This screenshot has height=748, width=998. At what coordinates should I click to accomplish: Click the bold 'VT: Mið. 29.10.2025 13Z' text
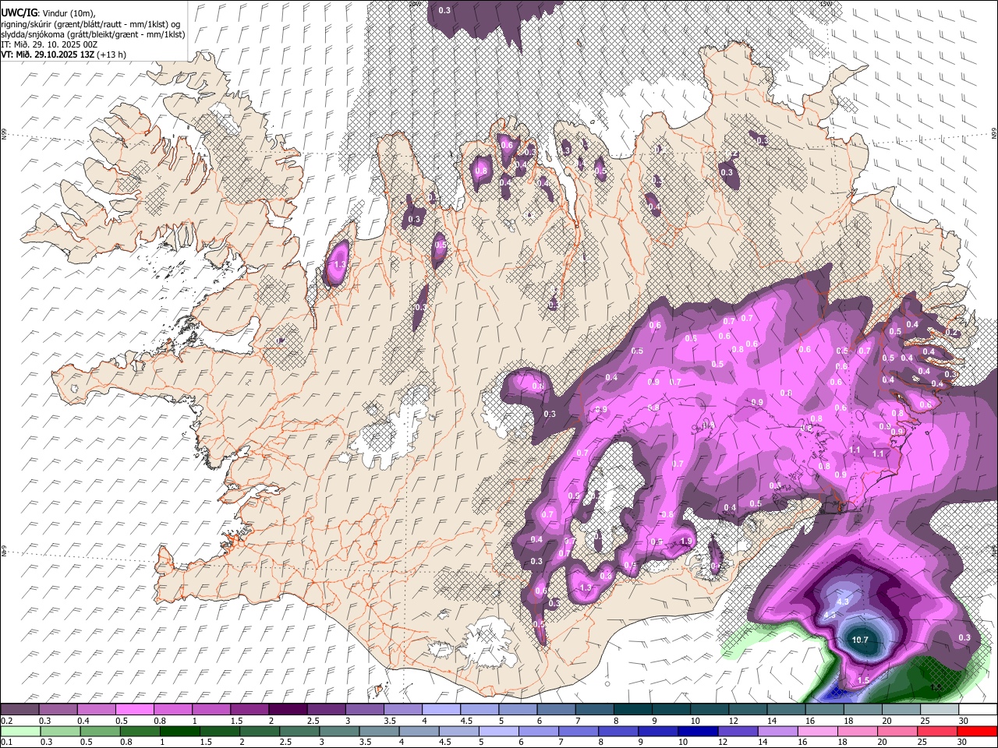tap(47, 55)
